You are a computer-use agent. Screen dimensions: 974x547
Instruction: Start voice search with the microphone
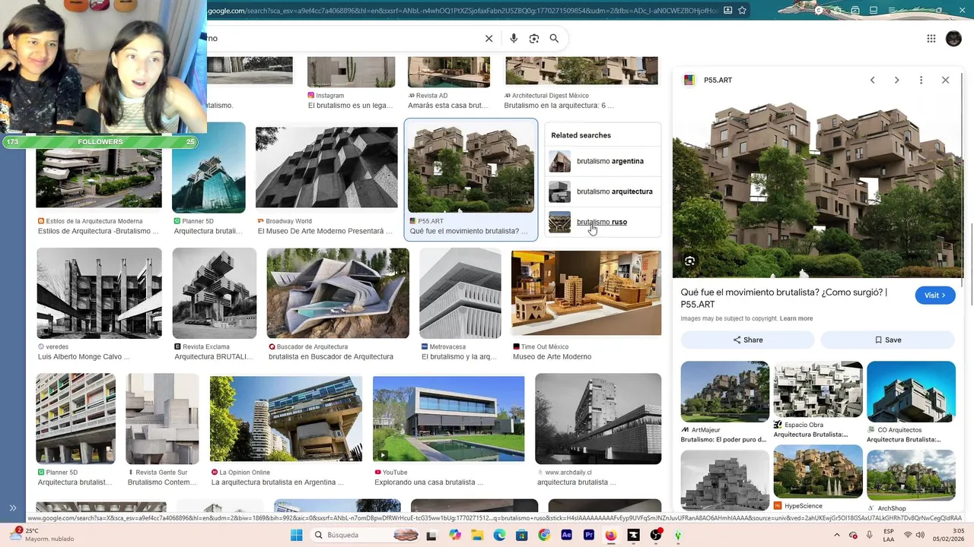[x=514, y=39]
